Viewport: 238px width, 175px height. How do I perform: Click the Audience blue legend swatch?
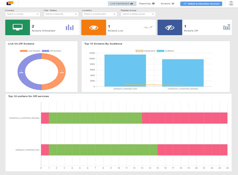[160, 51]
